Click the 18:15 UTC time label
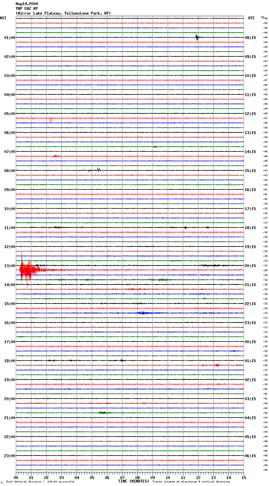This screenshot has width=269, height=486. point(250,228)
